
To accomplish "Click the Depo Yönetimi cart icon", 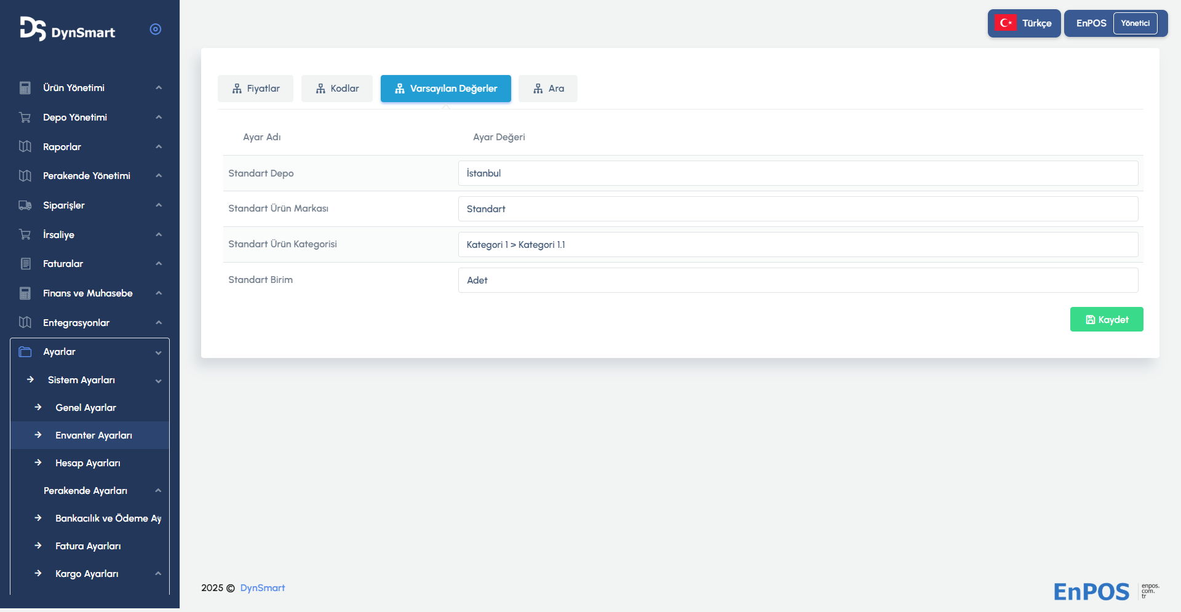I will coord(25,117).
